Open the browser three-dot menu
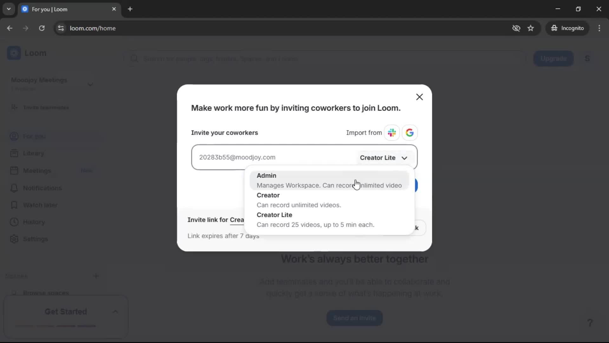This screenshot has height=343, width=609. click(x=599, y=28)
